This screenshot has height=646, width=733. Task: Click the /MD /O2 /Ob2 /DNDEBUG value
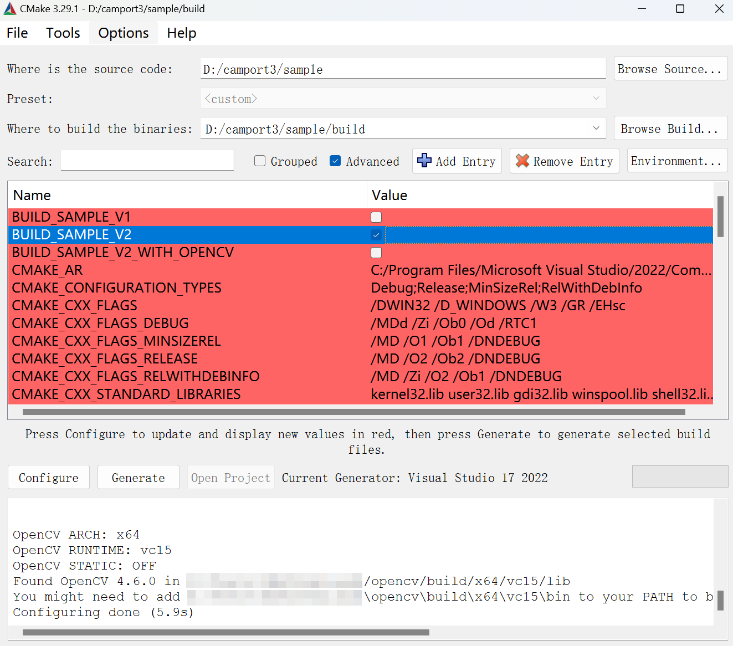(455, 359)
